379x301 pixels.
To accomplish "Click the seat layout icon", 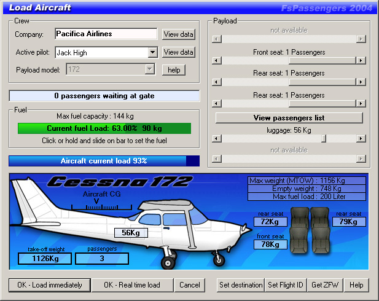I will click(x=310, y=230).
